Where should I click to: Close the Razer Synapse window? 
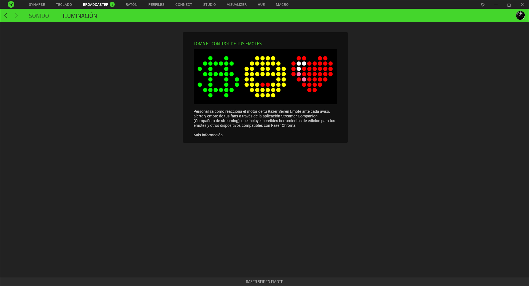pyautogui.click(x=522, y=5)
